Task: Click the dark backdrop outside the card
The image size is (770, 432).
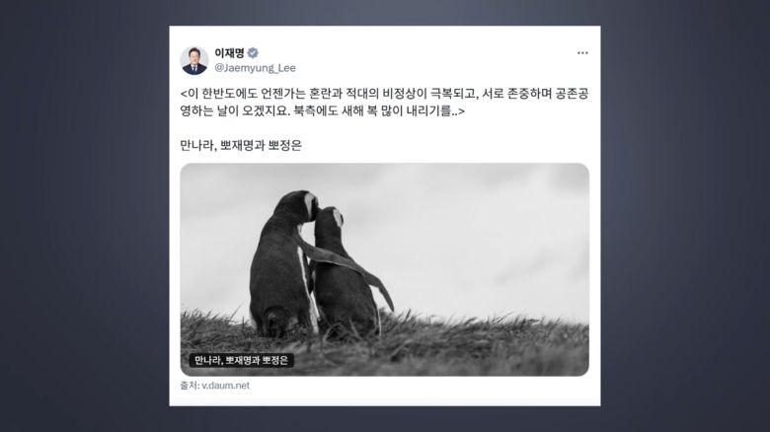Action: pos(84,216)
